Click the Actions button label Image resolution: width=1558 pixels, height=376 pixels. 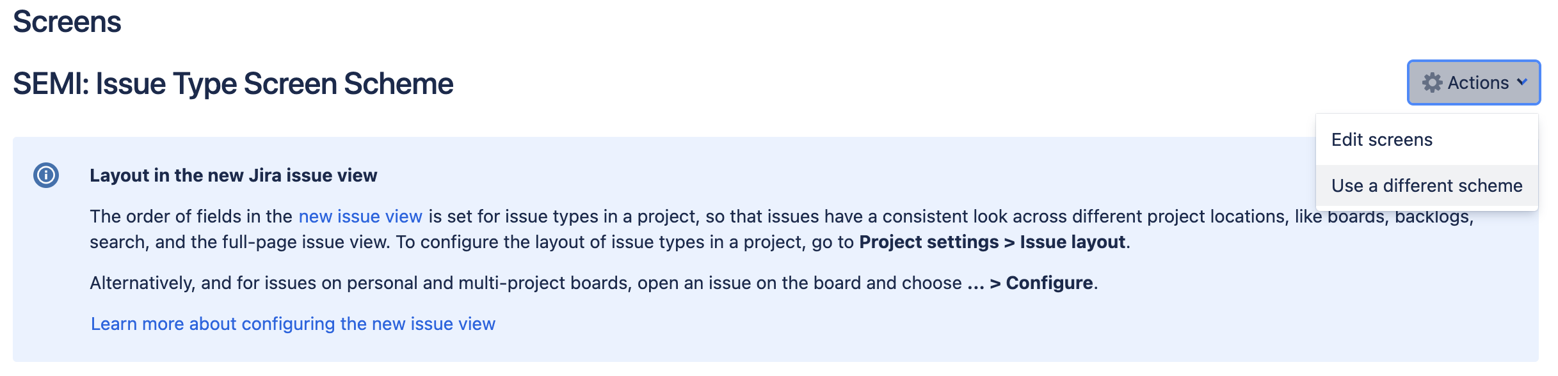pyautogui.click(x=1478, y=82)
